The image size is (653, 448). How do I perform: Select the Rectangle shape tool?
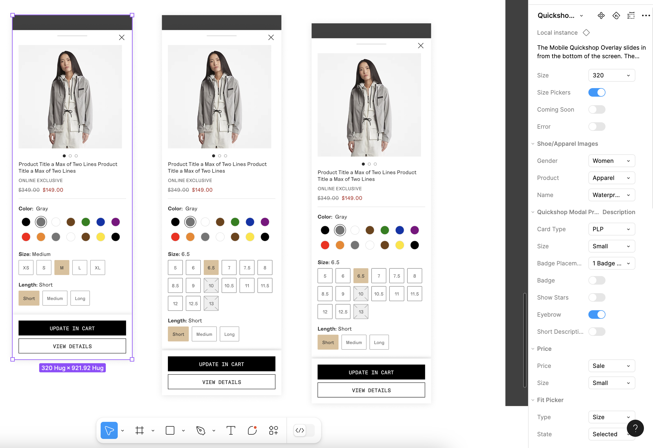(x=170, y=430)
